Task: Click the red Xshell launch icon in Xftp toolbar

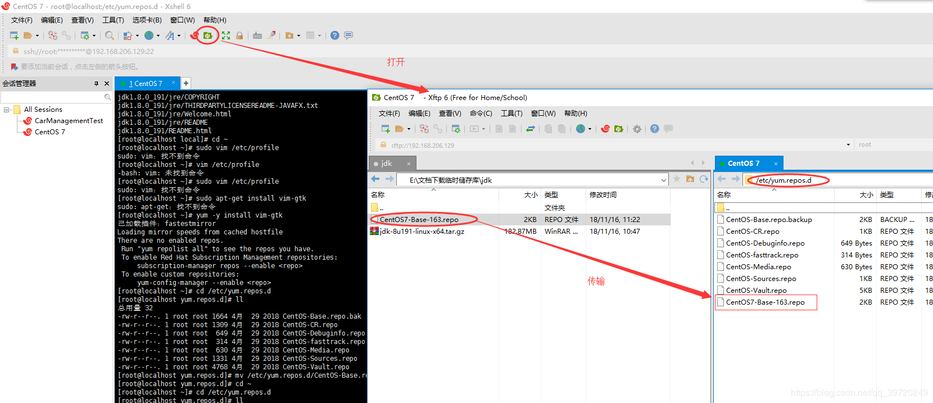Action: (x=605, y=129)
